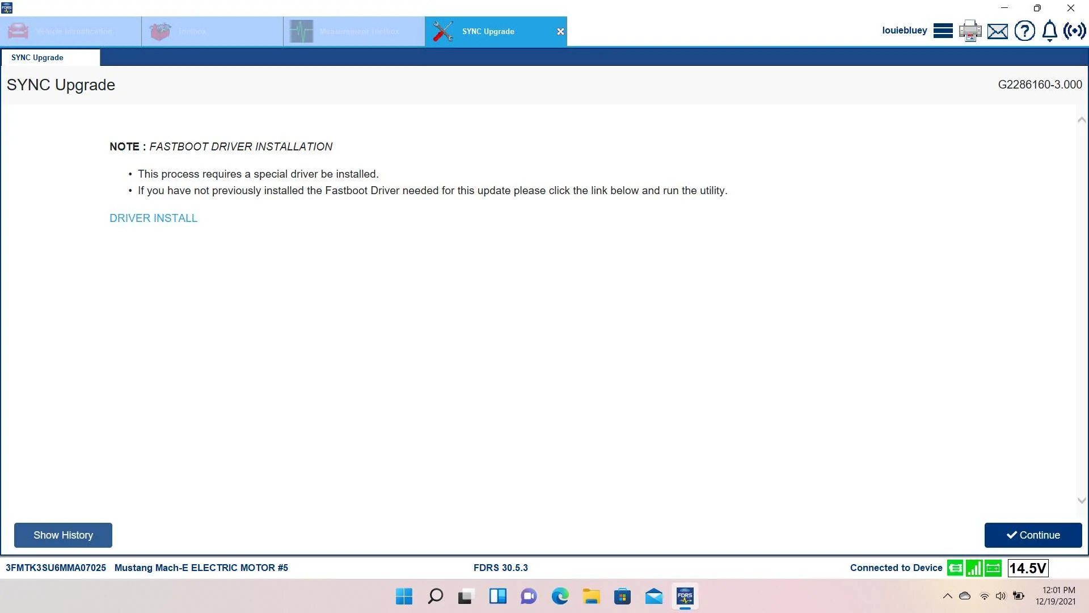The height and width of the screenshot is (613, 1089).
Task: Close the SYNC Upgrade tab
Action: (560, 32)
